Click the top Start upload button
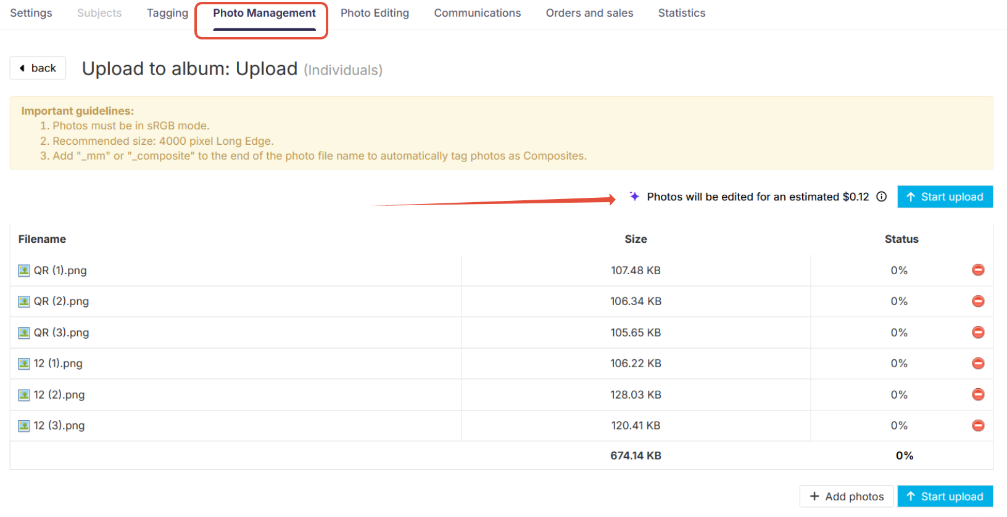The height and width of the screenshot is (517, 1007). pos(945,197)
